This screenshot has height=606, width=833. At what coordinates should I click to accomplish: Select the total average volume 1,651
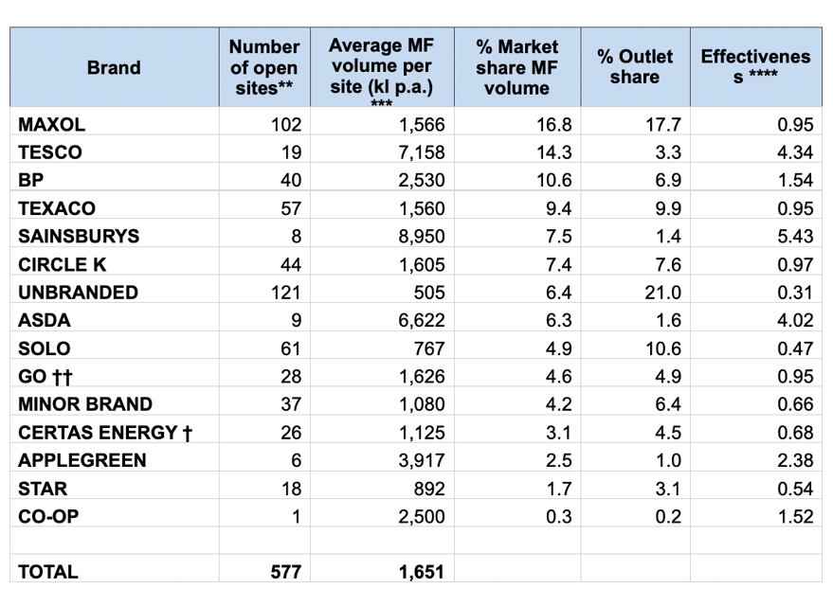(x=420, y=572)
